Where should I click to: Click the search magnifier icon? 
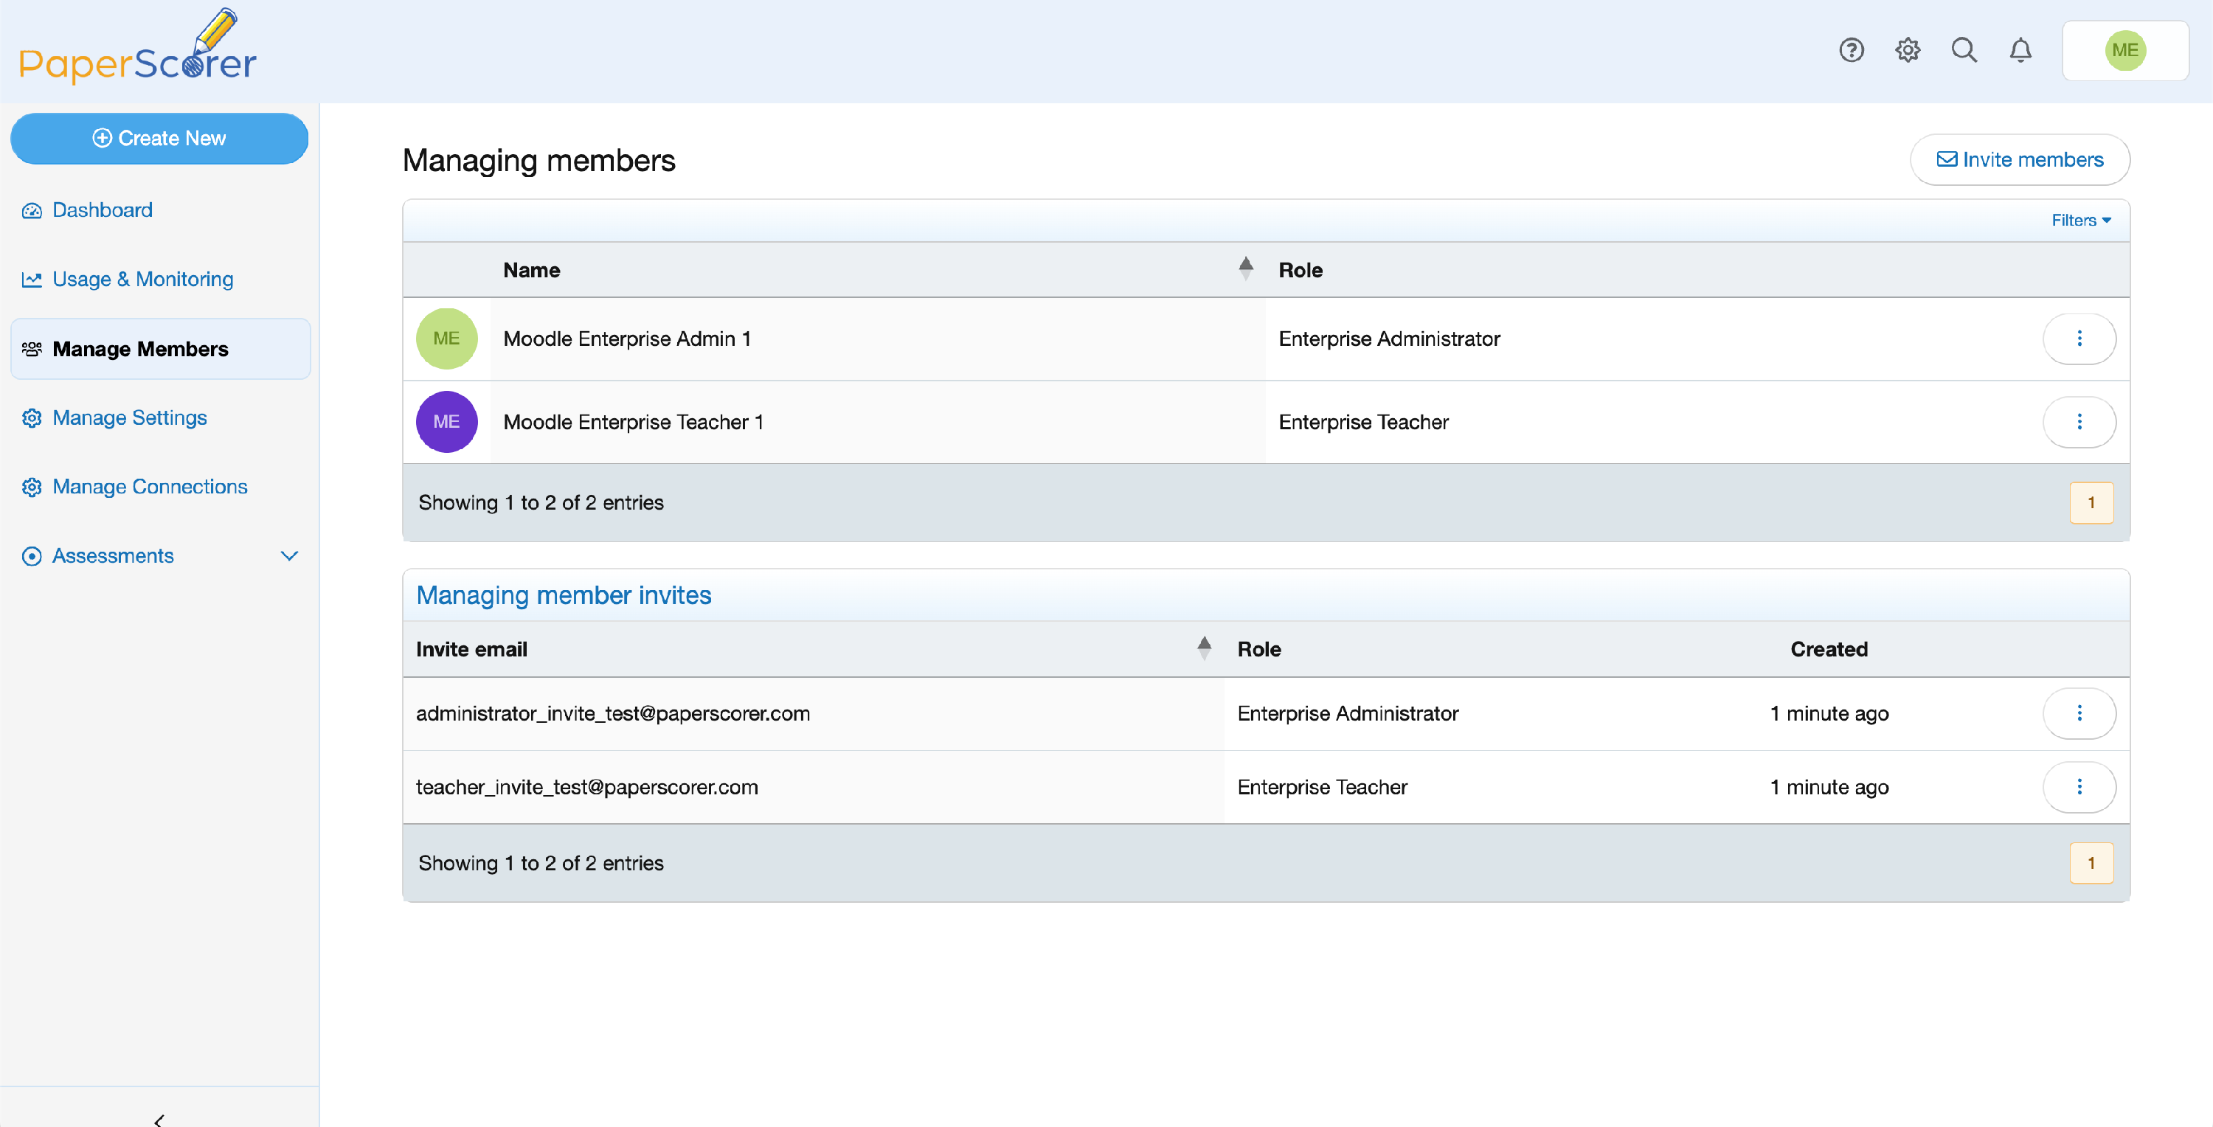point(1964,51)
